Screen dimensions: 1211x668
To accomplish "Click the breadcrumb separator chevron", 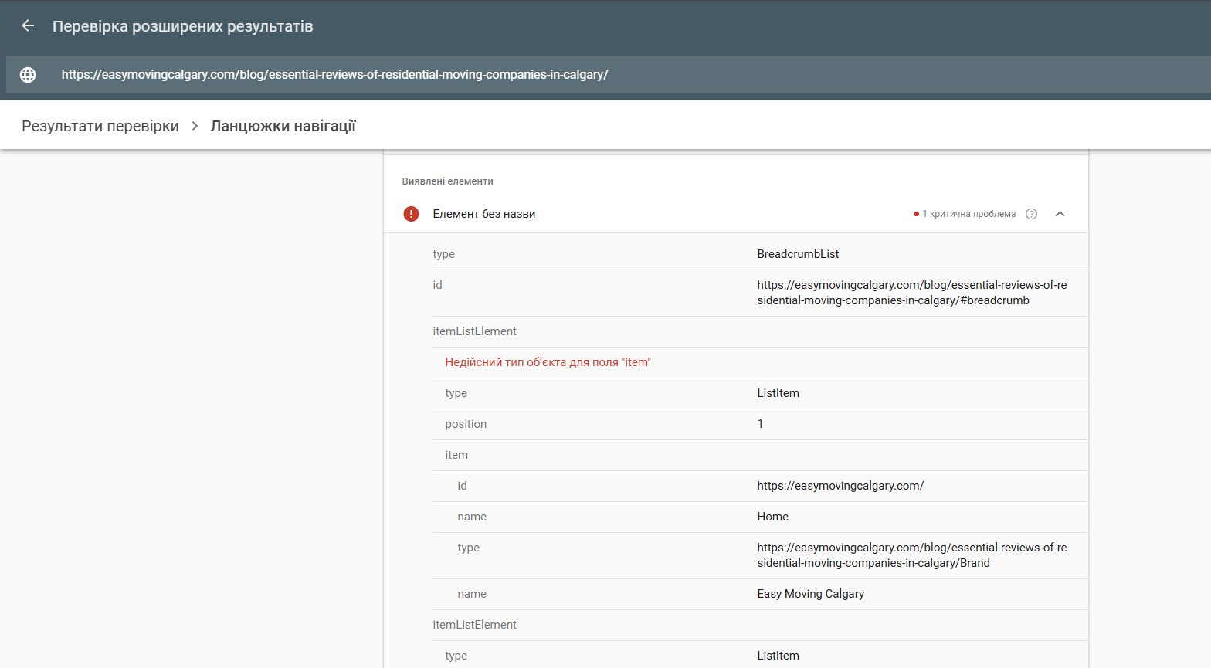I will pos(195,126).
